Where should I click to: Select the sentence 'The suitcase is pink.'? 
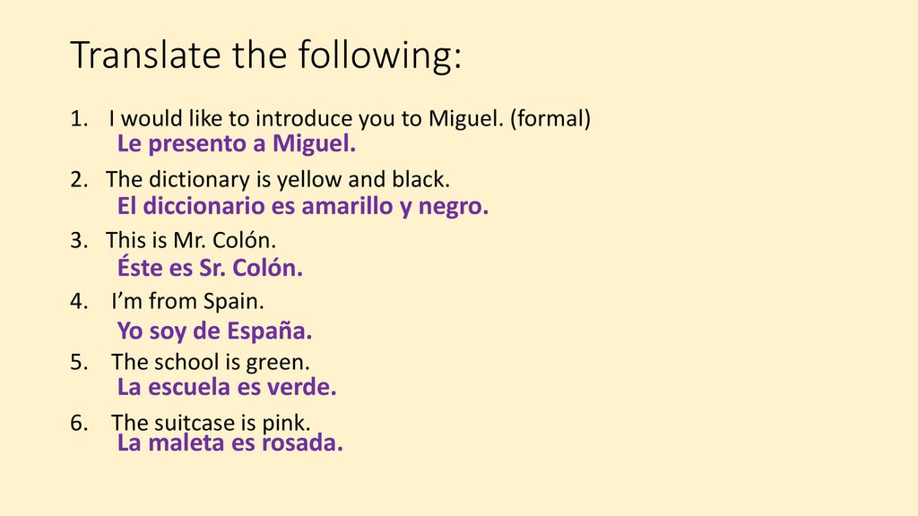coord(211,423)
